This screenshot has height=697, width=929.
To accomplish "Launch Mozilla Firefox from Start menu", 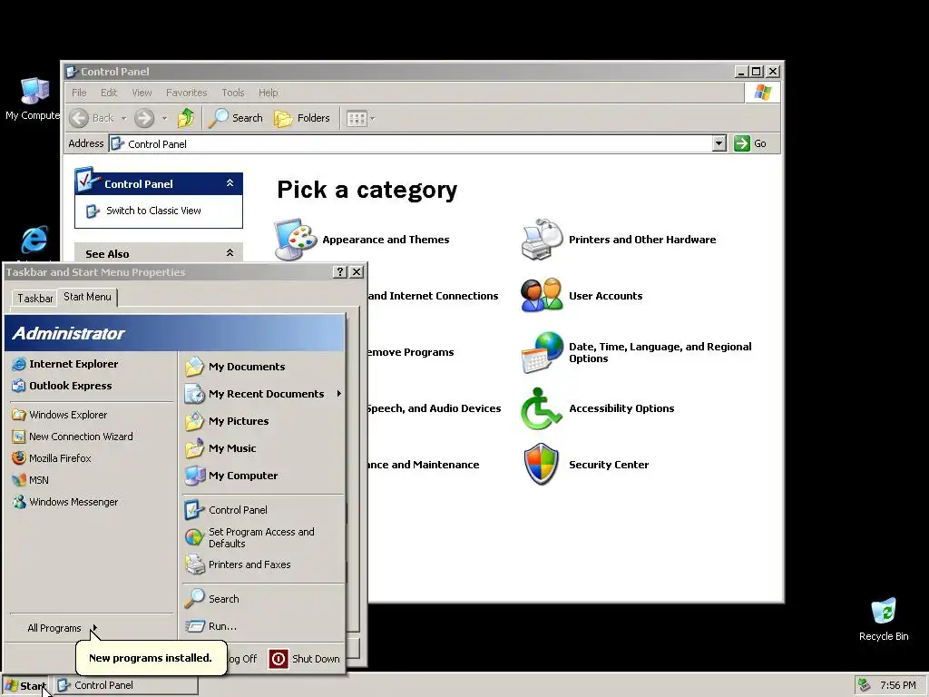I will click(52, 458).
